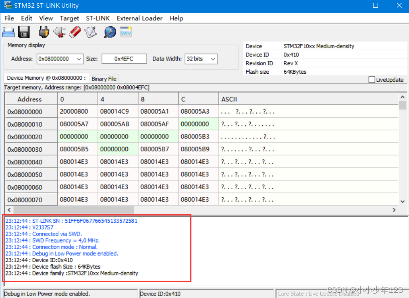Enable the LiveUpdate checkbox
Viewport: 409px width, 298px height.
(372, 80)
